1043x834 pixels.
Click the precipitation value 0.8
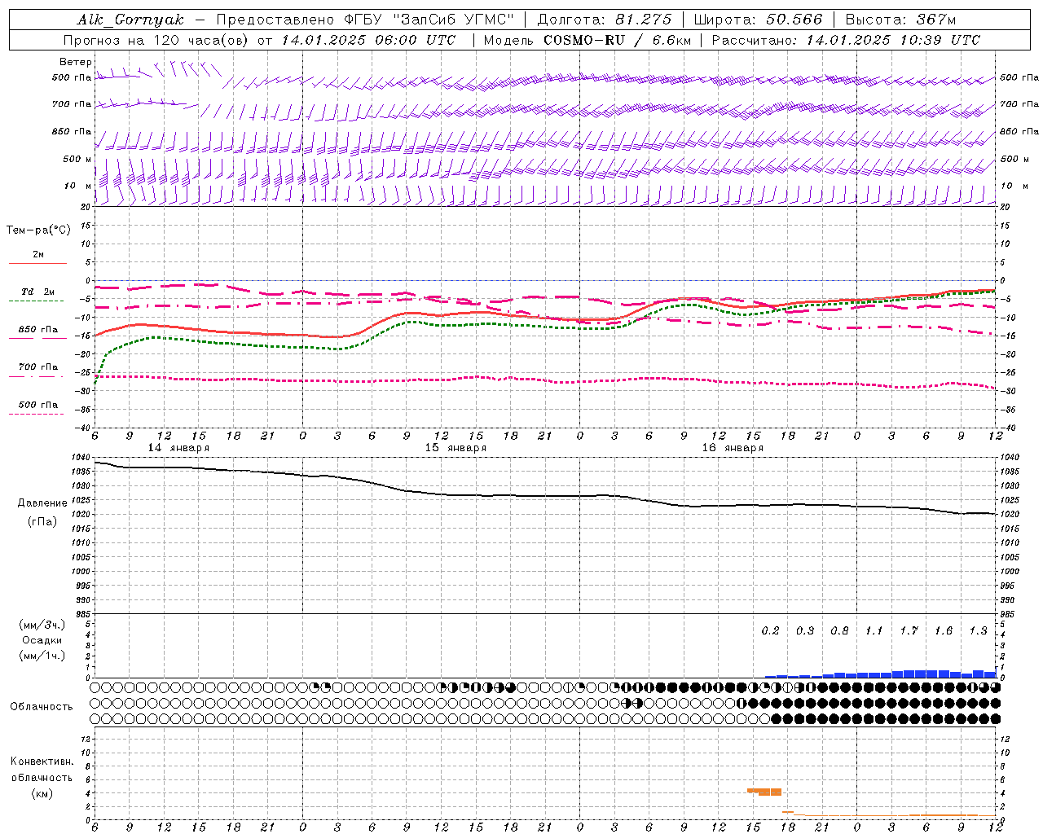coord(839,630)
